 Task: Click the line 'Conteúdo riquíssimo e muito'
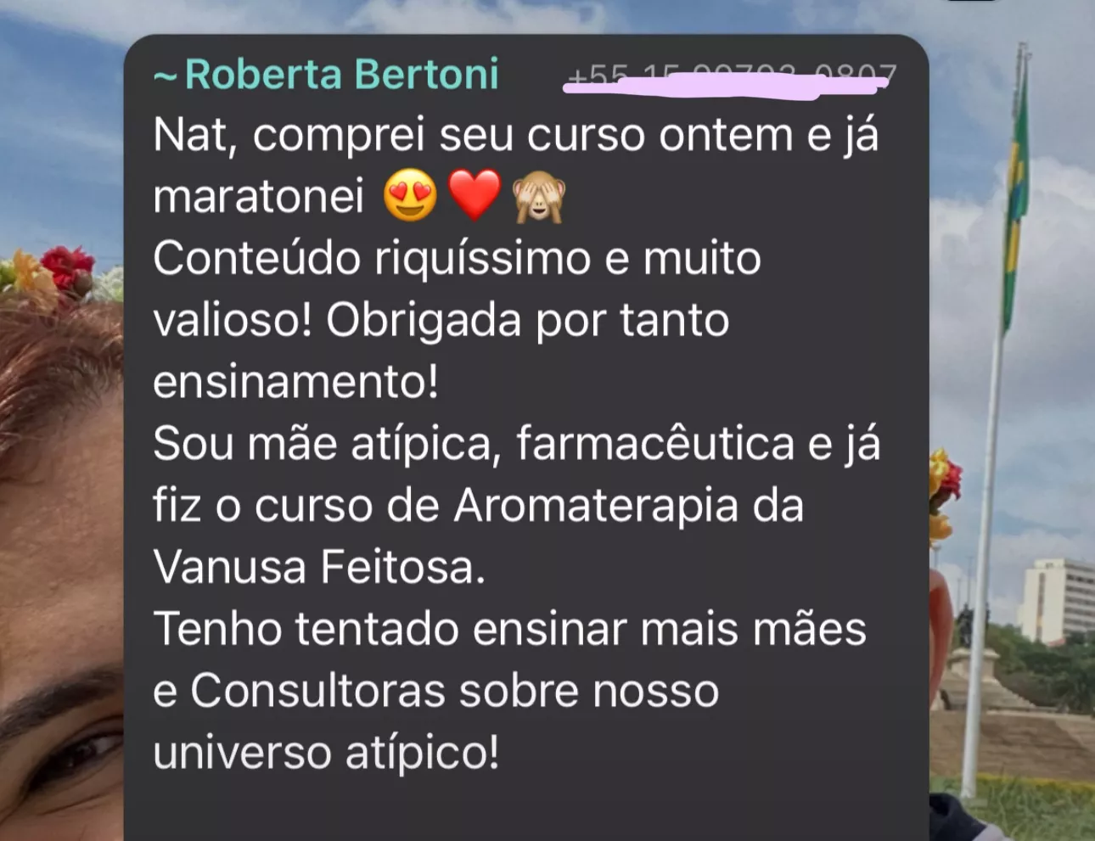click(457, 258)
